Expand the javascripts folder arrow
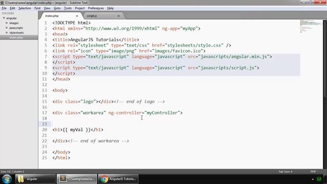Image resolution: width=327 pixels, height=184 pixels. tap(7, 28)
